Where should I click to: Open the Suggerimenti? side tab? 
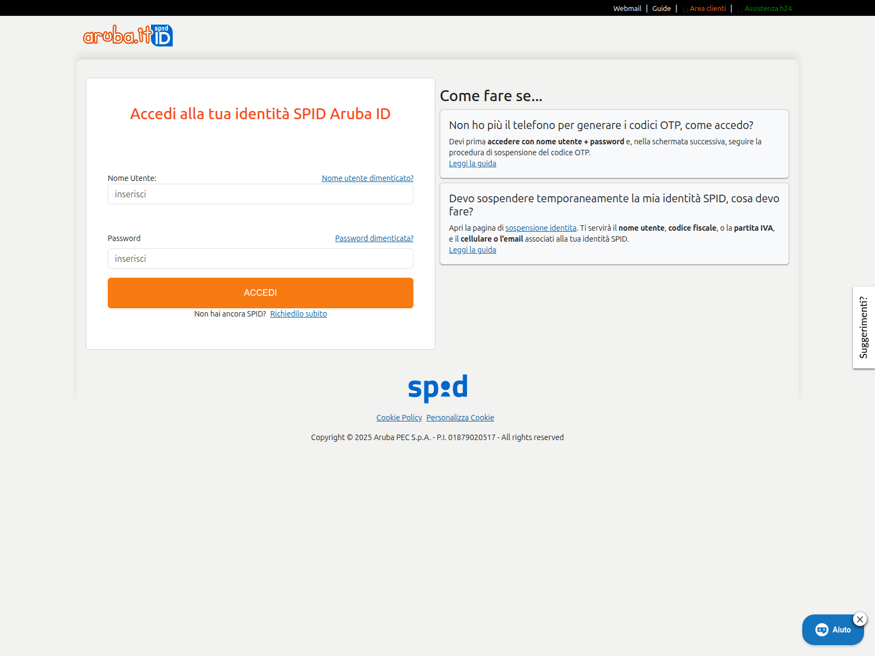click(864, 327)
